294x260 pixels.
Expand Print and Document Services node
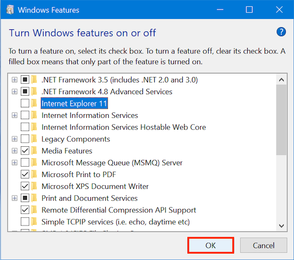(x=15, y=198)
